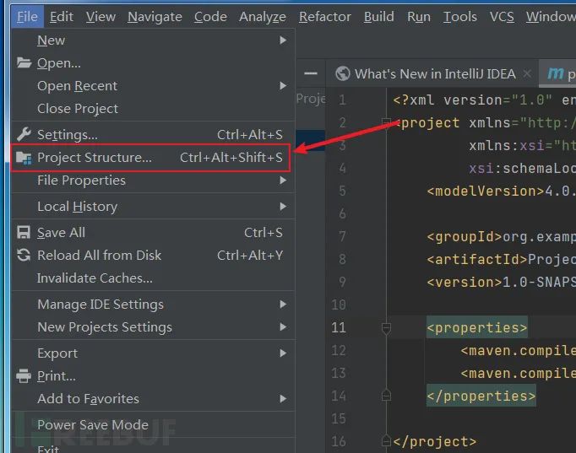Screen dimensions: 576x453
Task: Expand the Add to Favorites submenu arrow
Action: (283, 399)
